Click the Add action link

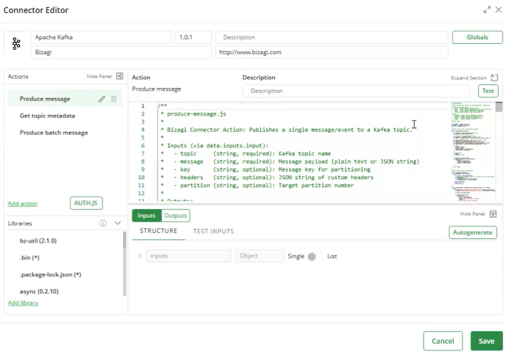point(22,204)
